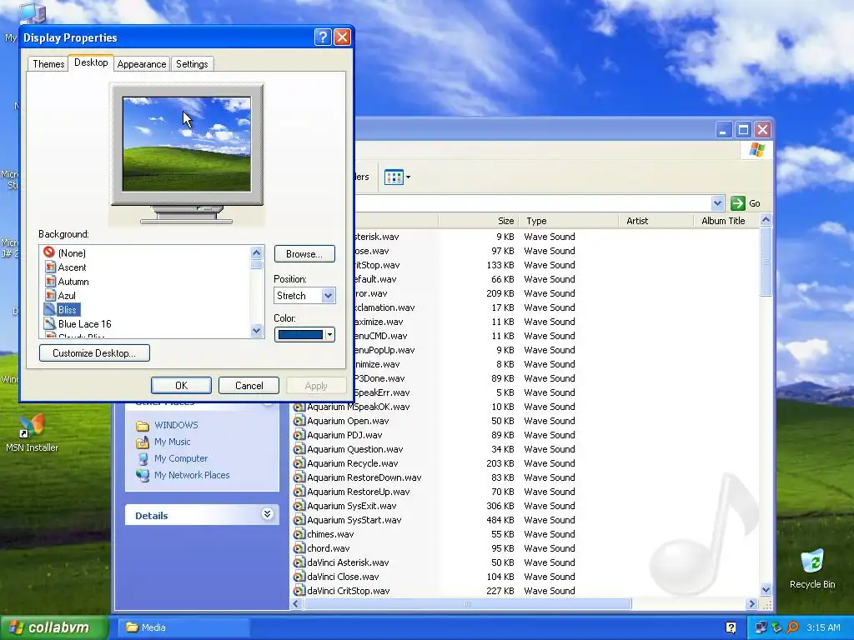Click the daVinci Close.wav file icon
854x640 pixels.
tap(299, 577)
